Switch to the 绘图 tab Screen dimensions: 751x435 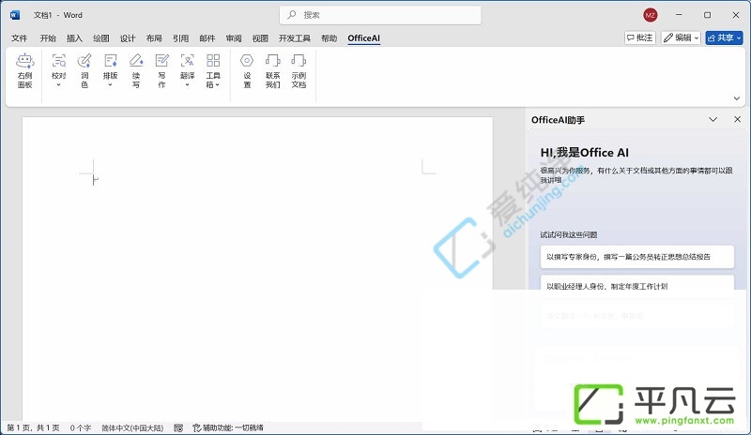point(101,38)
